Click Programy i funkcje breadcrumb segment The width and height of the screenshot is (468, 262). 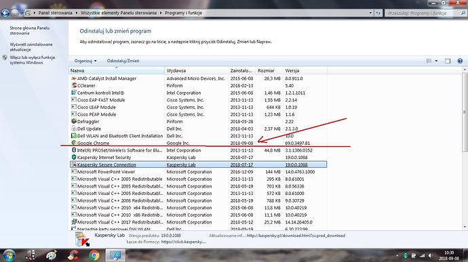pos(184,13)
